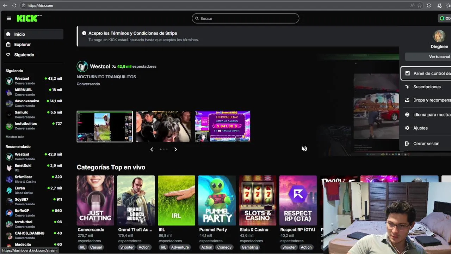451x254 pixels.
Task: Click the Casual tag under Conversando
Action: (x=96, y=247)
